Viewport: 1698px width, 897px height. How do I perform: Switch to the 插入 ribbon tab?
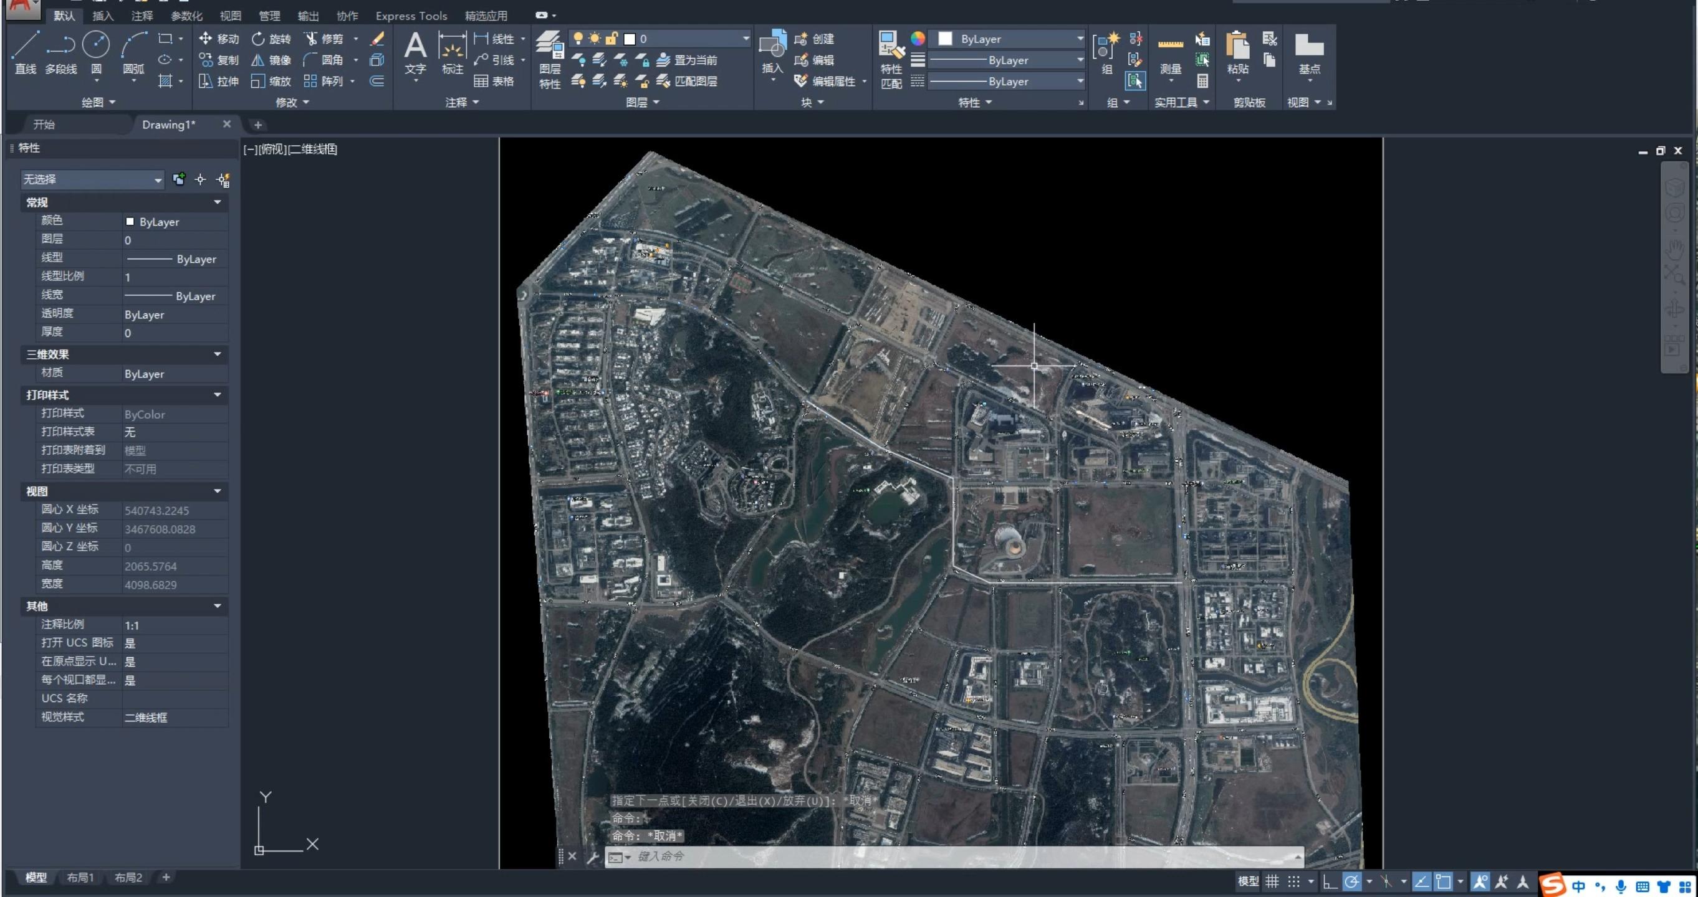click(103, 16)
